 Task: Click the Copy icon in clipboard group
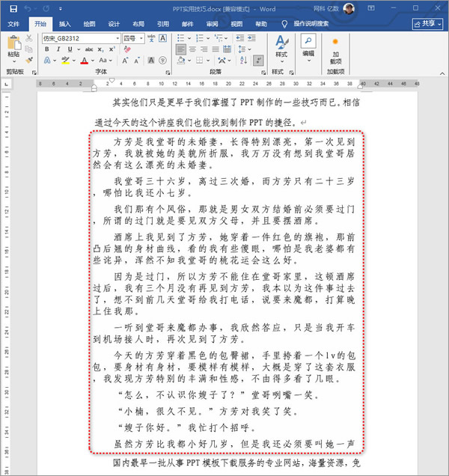point(29,49)
